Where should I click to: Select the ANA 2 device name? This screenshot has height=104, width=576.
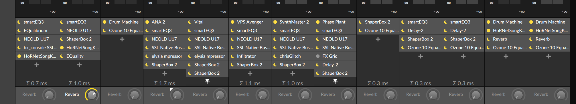pyautogui.click(x=158, y=22)
